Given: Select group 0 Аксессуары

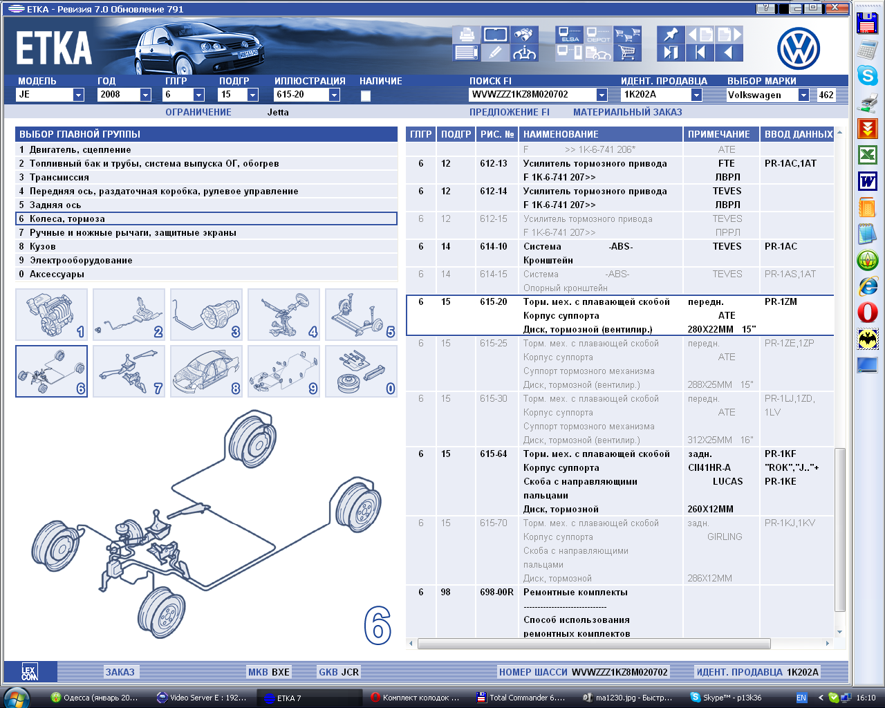Looking at the screenshot, I should (x=207, y=274).
